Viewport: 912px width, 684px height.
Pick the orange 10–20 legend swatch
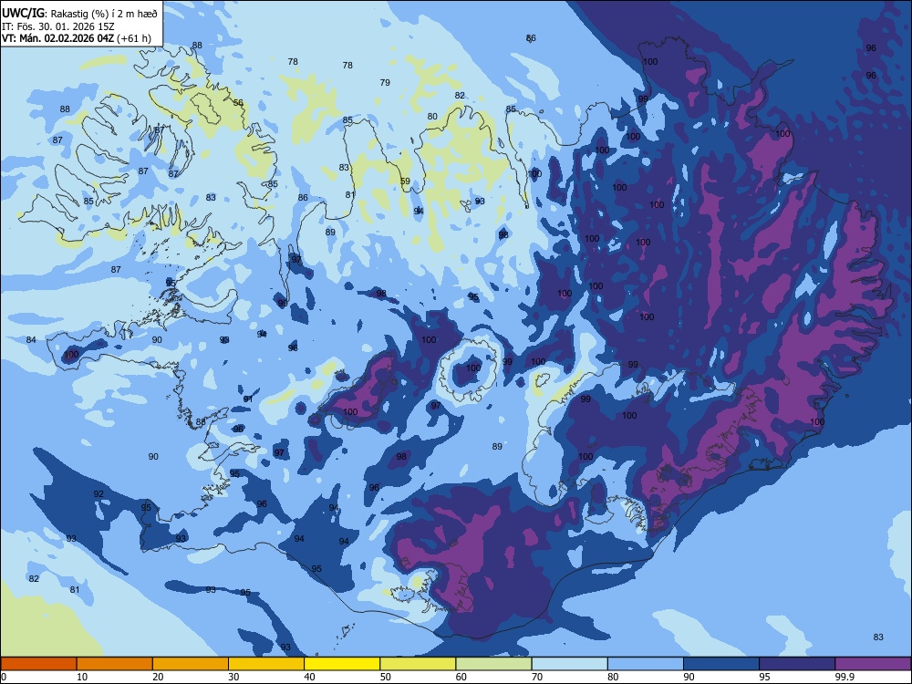coord(115,664)
